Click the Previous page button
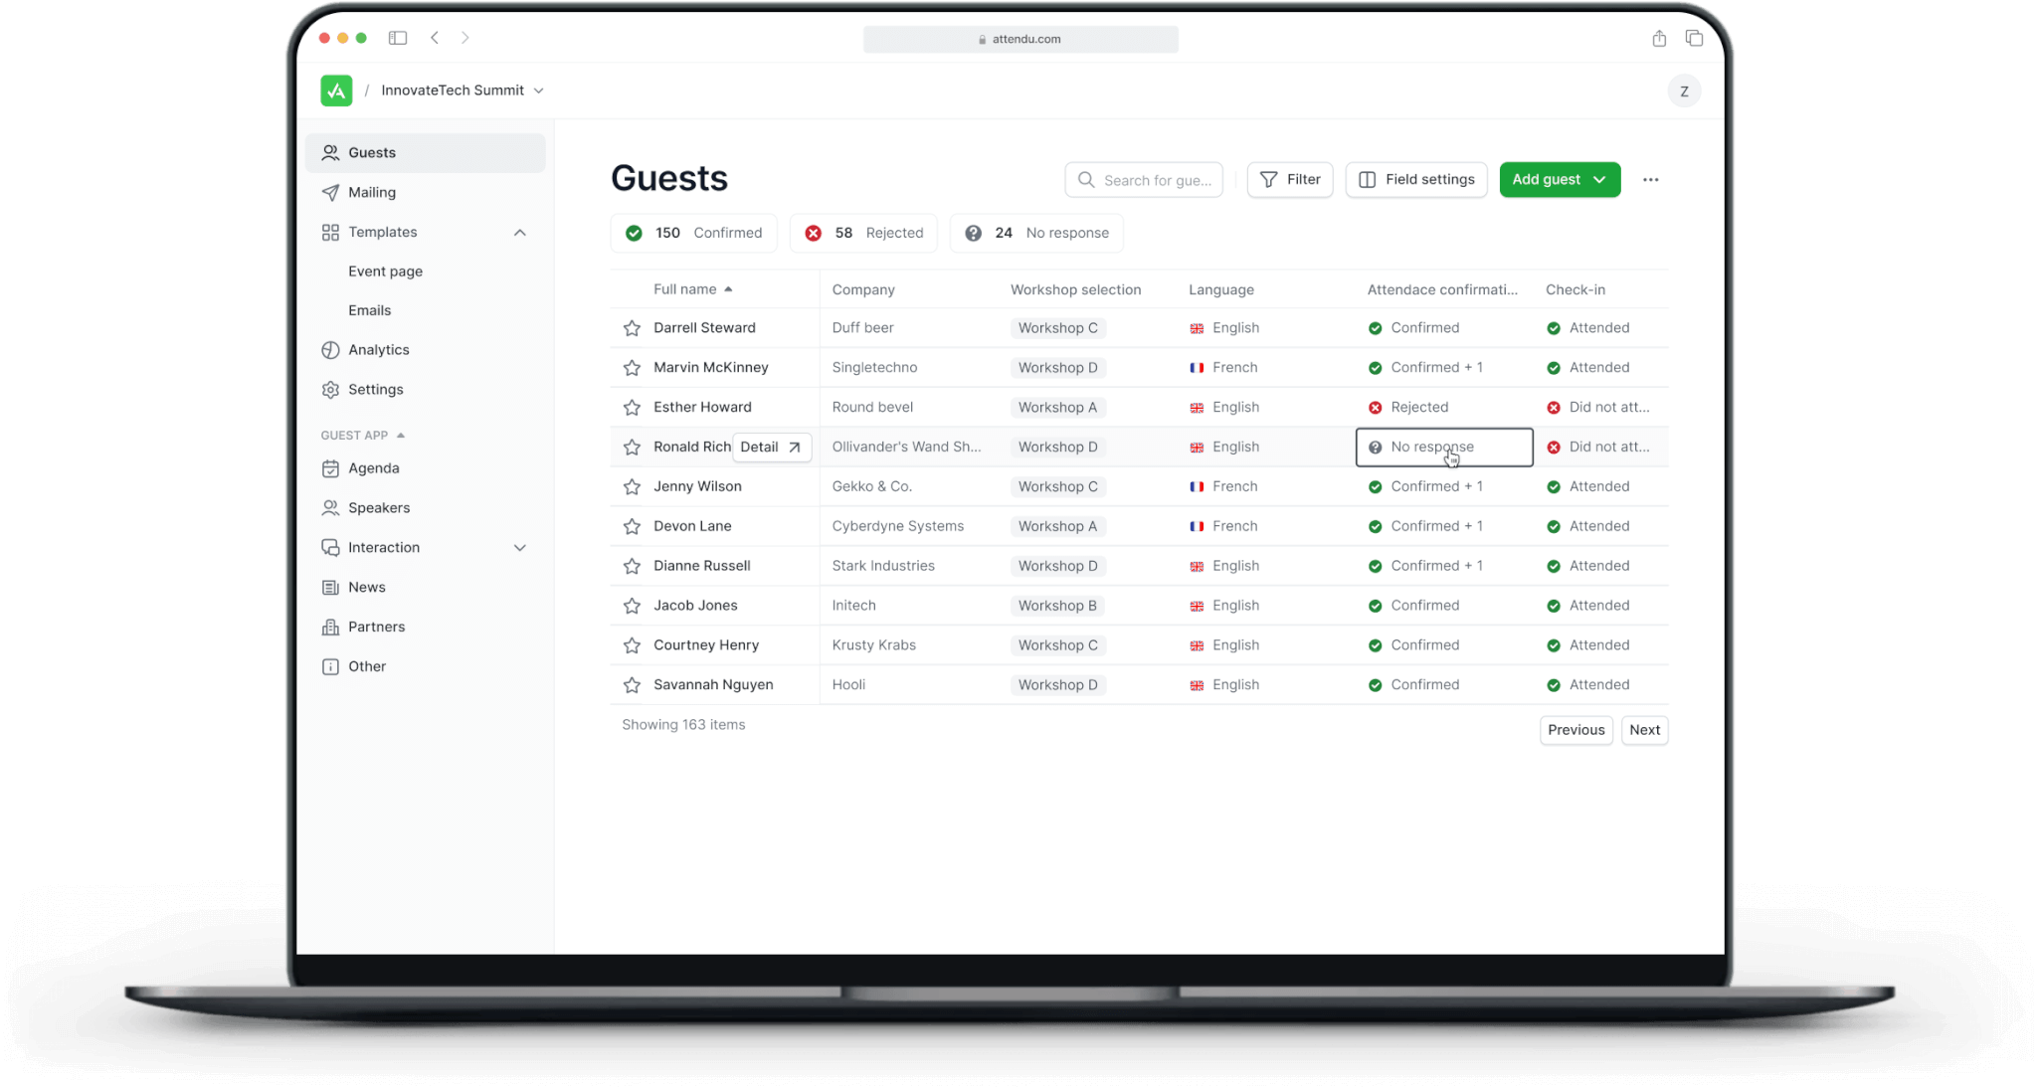The height and width of the screenshot is (1087, 2037). point(1576,730)
